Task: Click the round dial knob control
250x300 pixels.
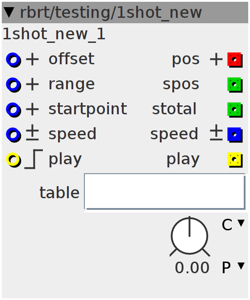Action: pyautogui.click(x=189, y=236)
